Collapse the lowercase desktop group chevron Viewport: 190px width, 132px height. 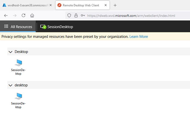pos(11,85)
